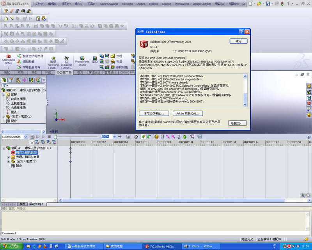Toggle the AutoKey button
312x250 pixels.
tap(144, 137)
